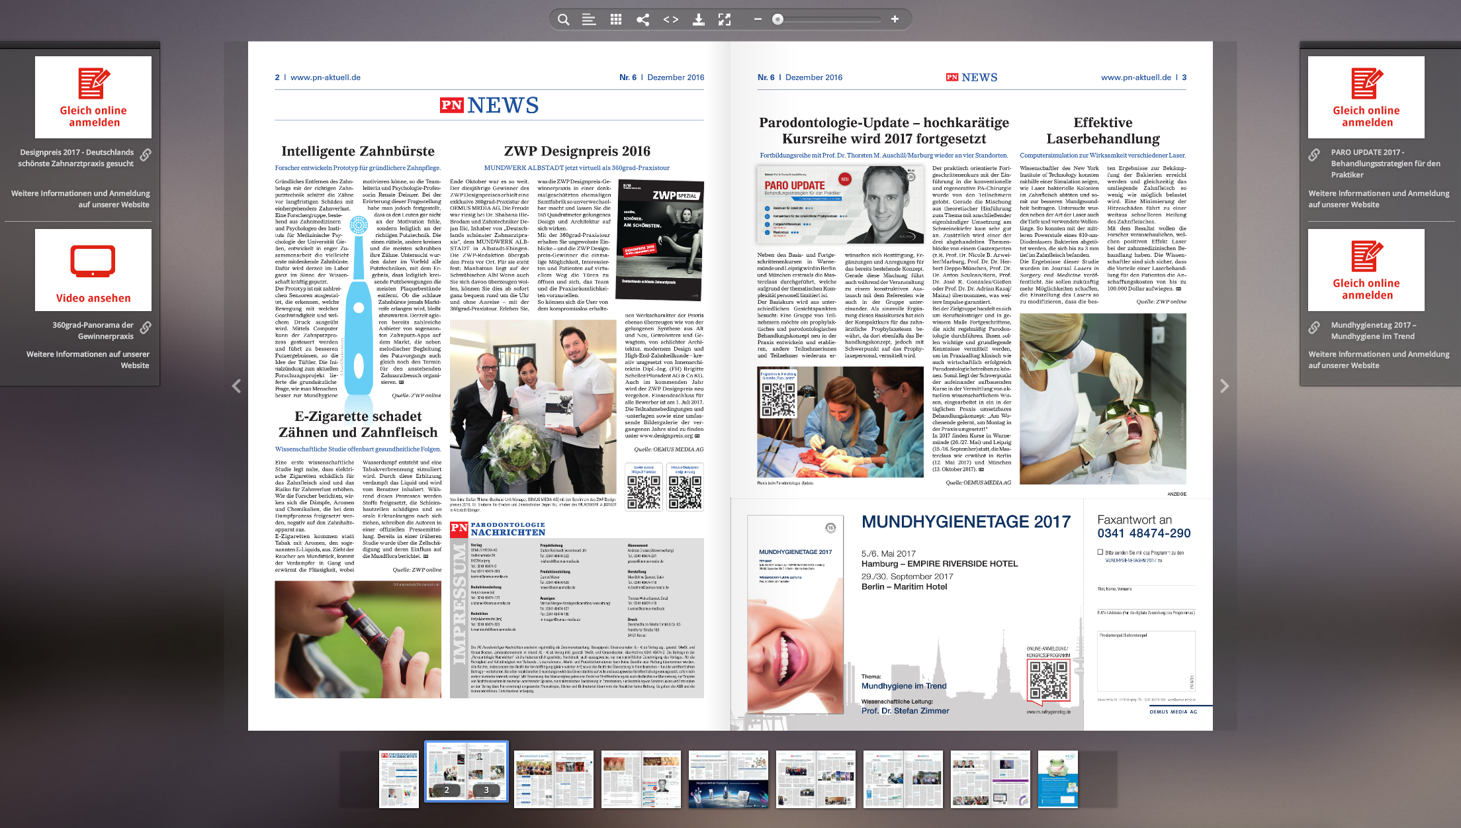1461x828 pixels.
Task: Click 'PARO UPDATE 2017 - Behandlungsstrategien' link
Action: (1386, 163)
